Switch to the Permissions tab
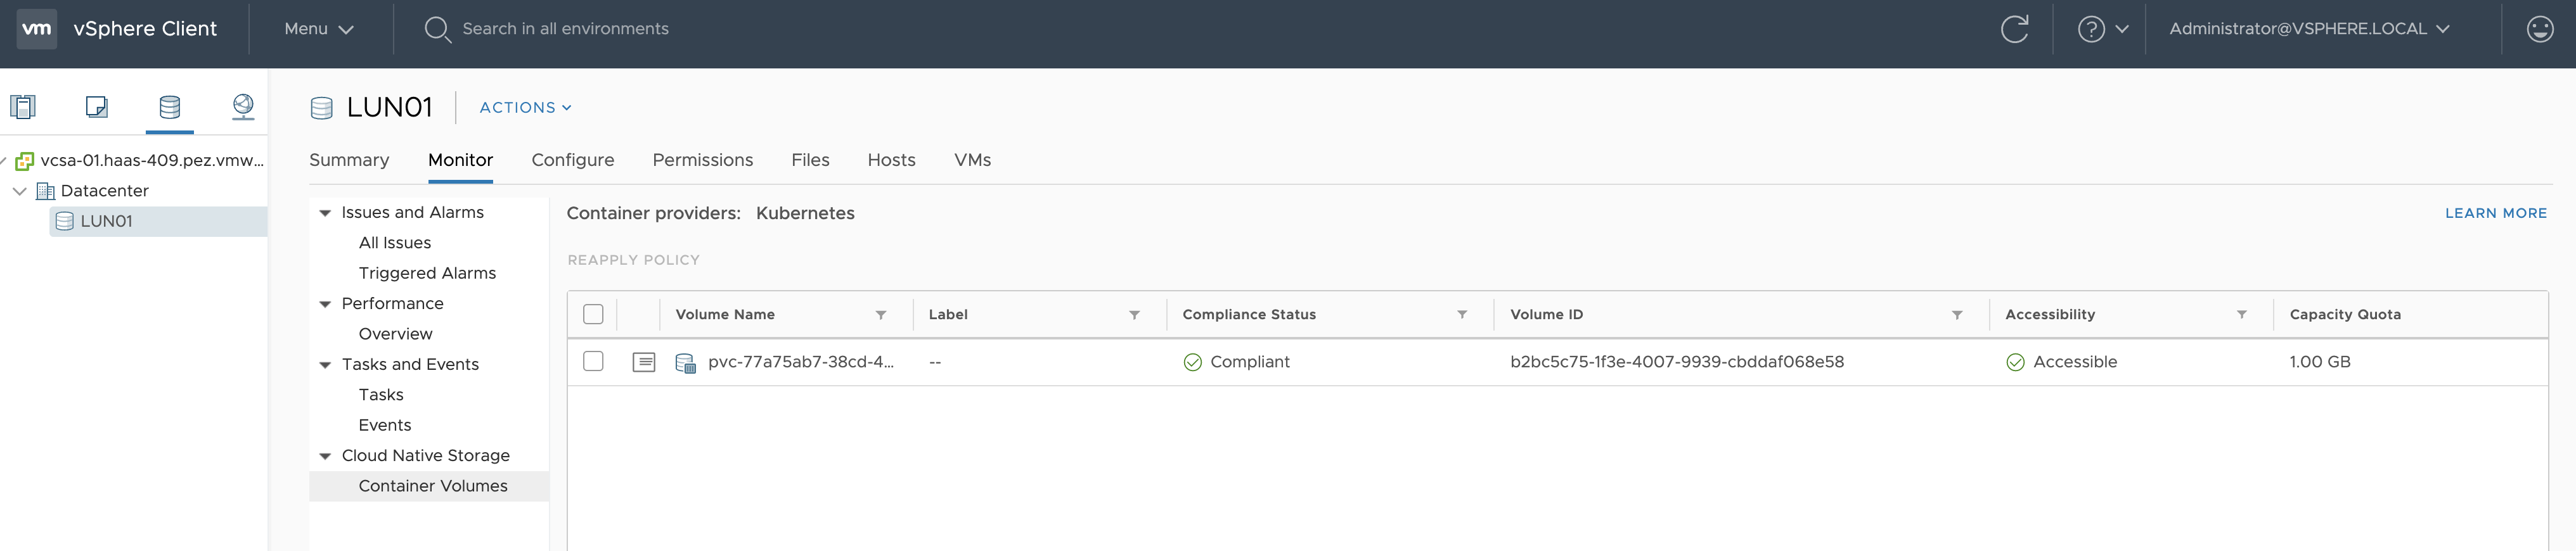This screenshot has height=551, width=2576. click(703, 160)
